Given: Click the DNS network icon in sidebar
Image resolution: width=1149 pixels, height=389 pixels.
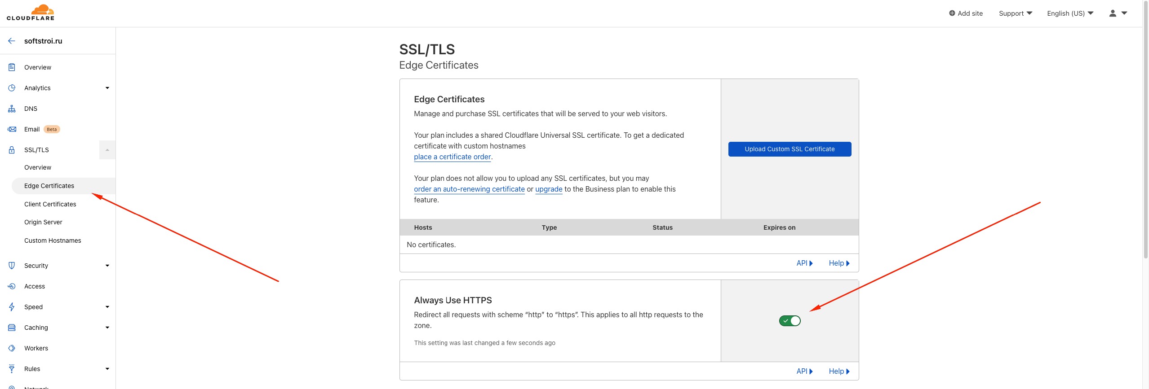Looking at the screenshot, I should (x=12, y=109).
